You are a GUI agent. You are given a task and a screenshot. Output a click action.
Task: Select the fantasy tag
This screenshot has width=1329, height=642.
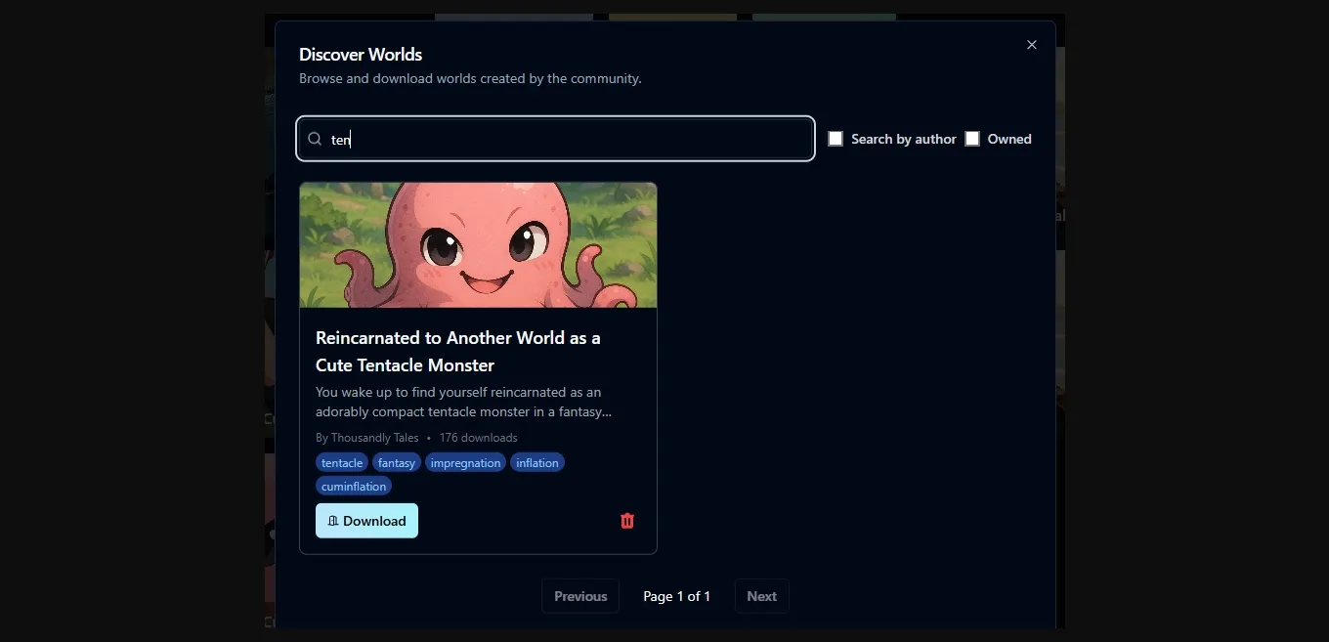point(396,462)
